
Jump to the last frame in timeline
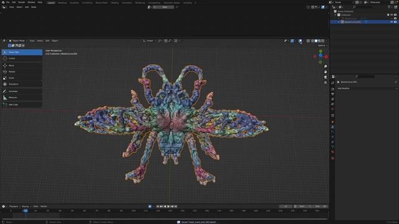click(176, 207)
